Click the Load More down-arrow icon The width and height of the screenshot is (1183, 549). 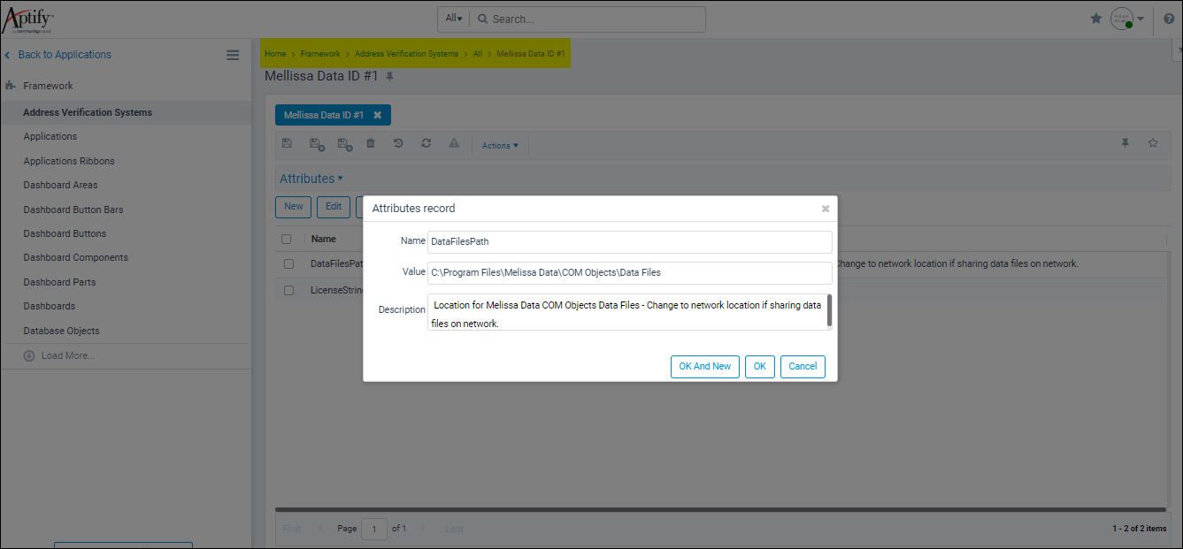click(x=29, y=355)
